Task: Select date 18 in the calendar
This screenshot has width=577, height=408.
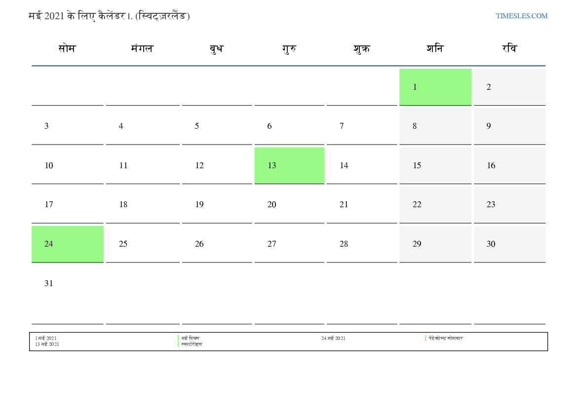Action: (143, 205)
